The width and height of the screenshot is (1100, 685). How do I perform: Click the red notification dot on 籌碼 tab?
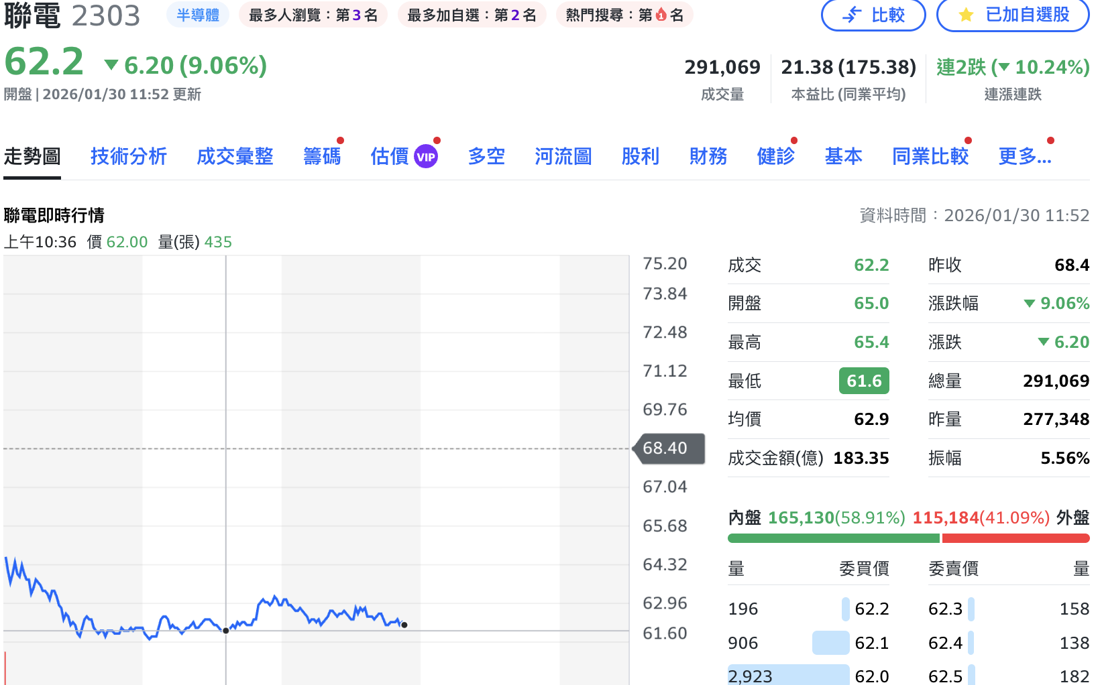click(x=341, y=140)
